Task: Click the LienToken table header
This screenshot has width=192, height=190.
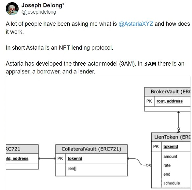Action: [171, 137]
